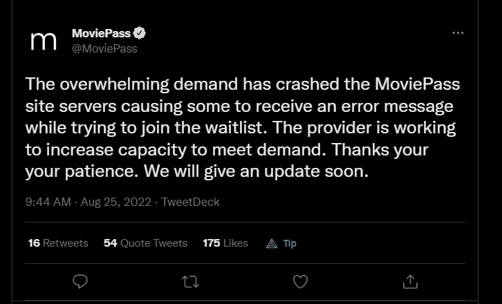View the 54 Quote Tweets list
Image resolution: width=502 pixels, height=304 pixels.
tap(145, 243)
